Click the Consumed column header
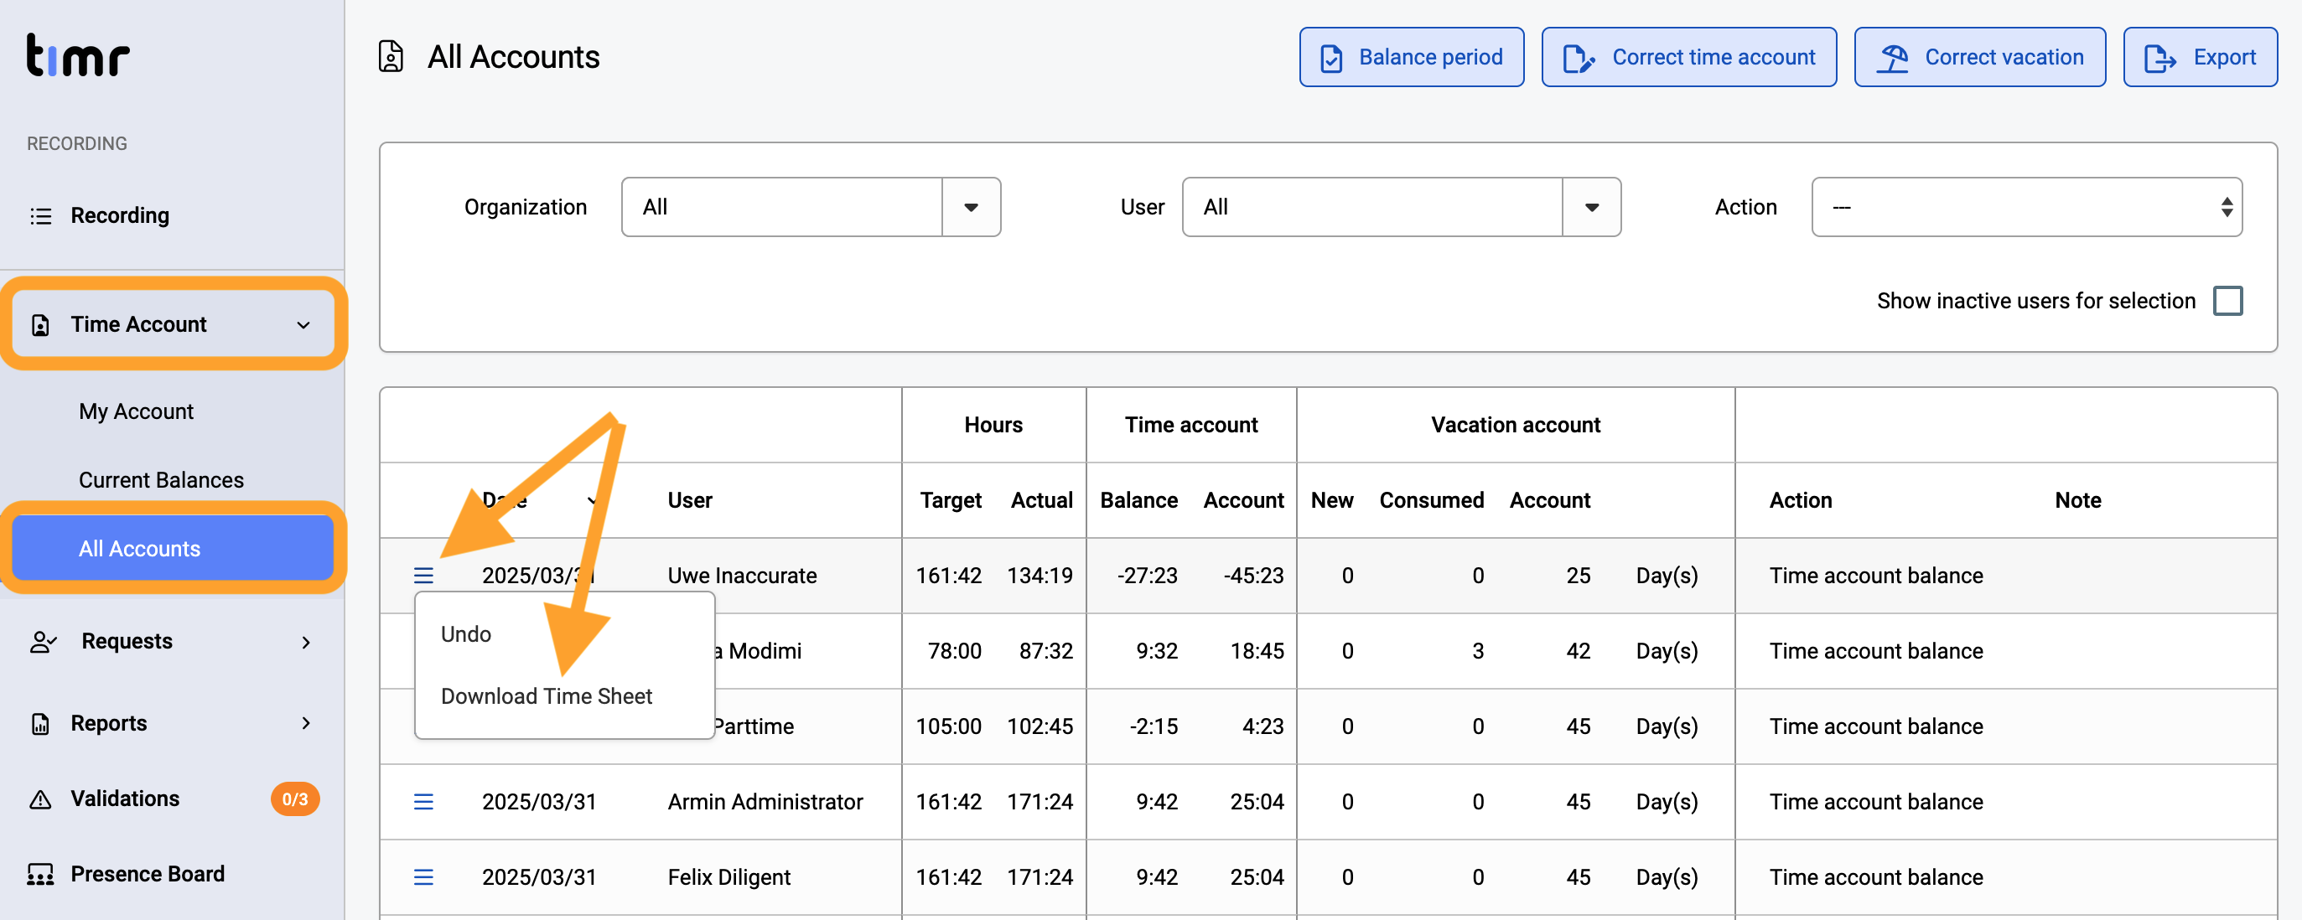2302x920 pixels. [x=1432, y=501]
